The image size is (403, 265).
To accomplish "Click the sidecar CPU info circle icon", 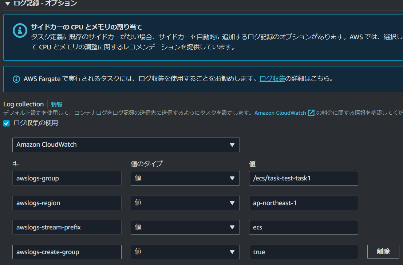I will pos(20,30).
